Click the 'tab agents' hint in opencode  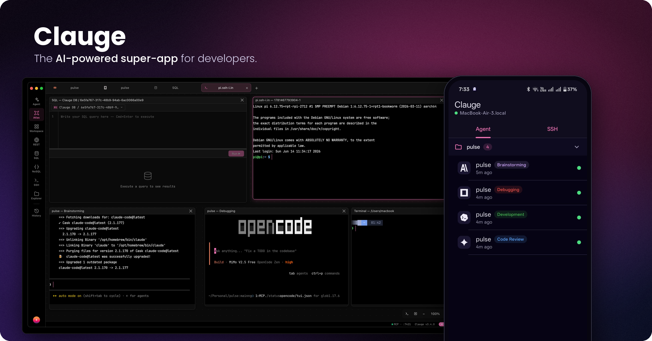tap(298, 273)
